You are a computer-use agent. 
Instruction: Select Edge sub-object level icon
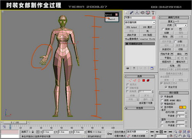135,80
